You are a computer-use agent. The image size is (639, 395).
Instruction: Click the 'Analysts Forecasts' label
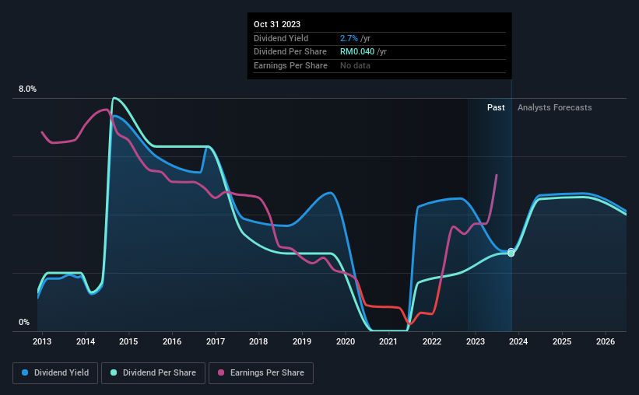pos(555,107)
